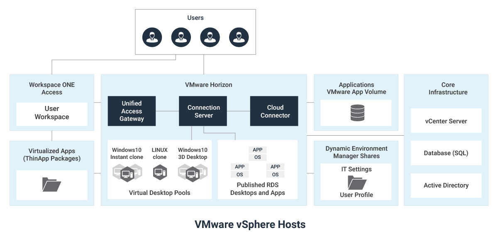Click the App Volume database stack icon
The image size is (498, 240).
click(357, 113)
